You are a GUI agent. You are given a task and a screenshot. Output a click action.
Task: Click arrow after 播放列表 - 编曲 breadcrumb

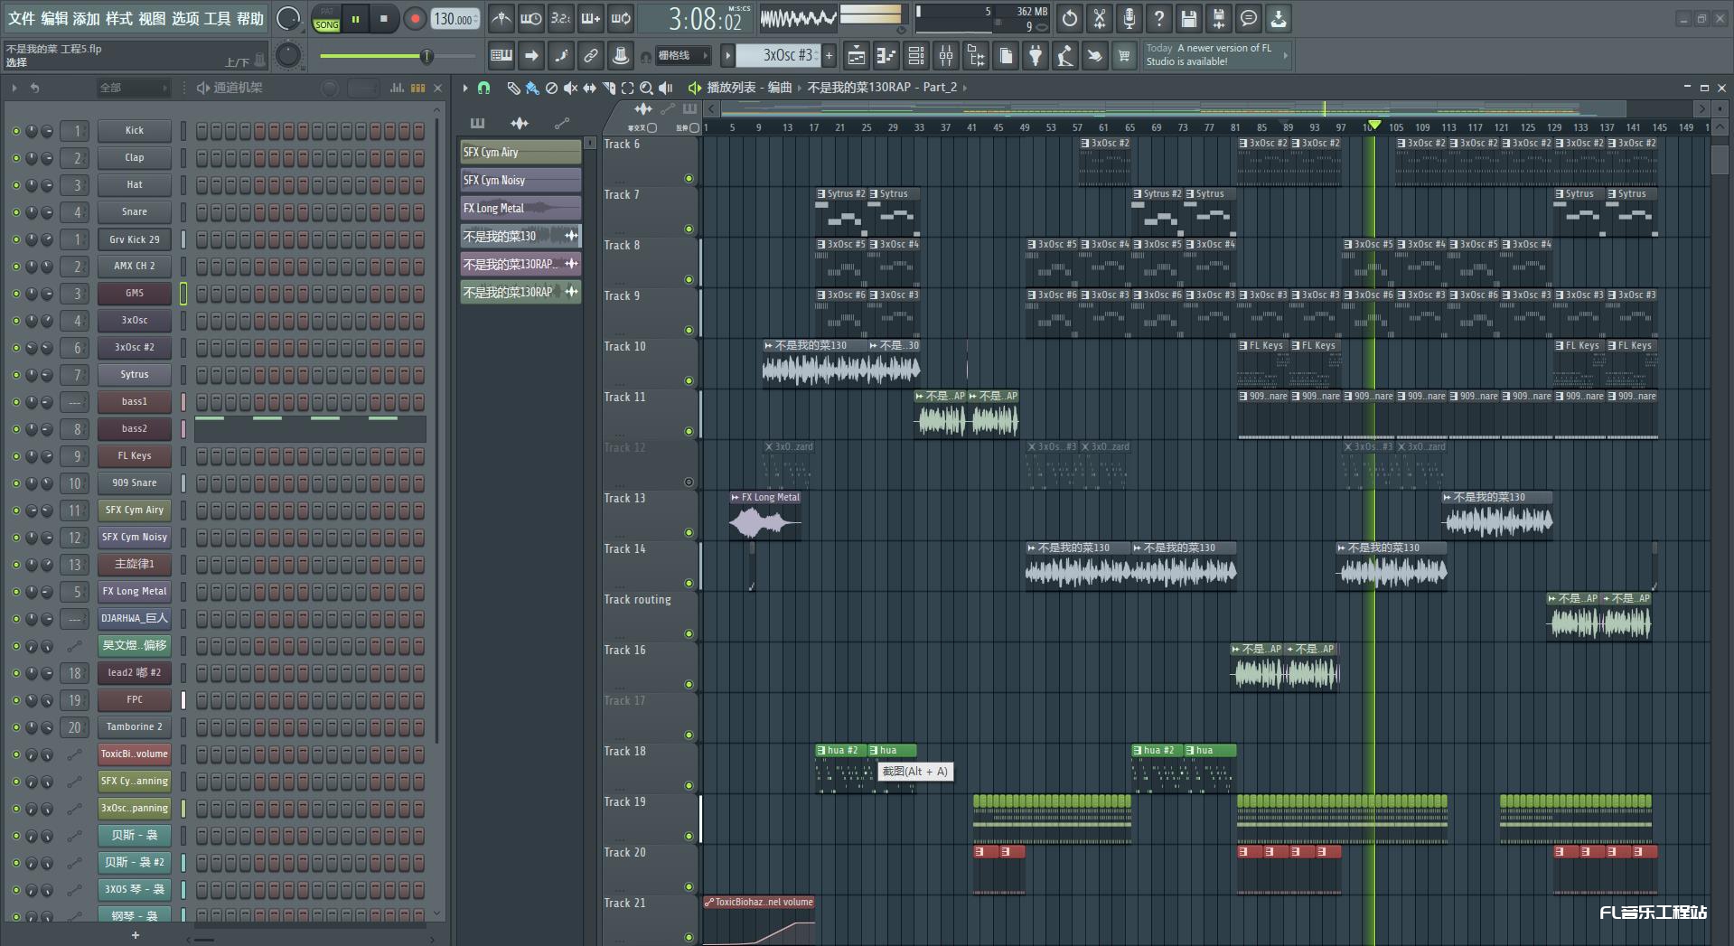coord(800,88)
